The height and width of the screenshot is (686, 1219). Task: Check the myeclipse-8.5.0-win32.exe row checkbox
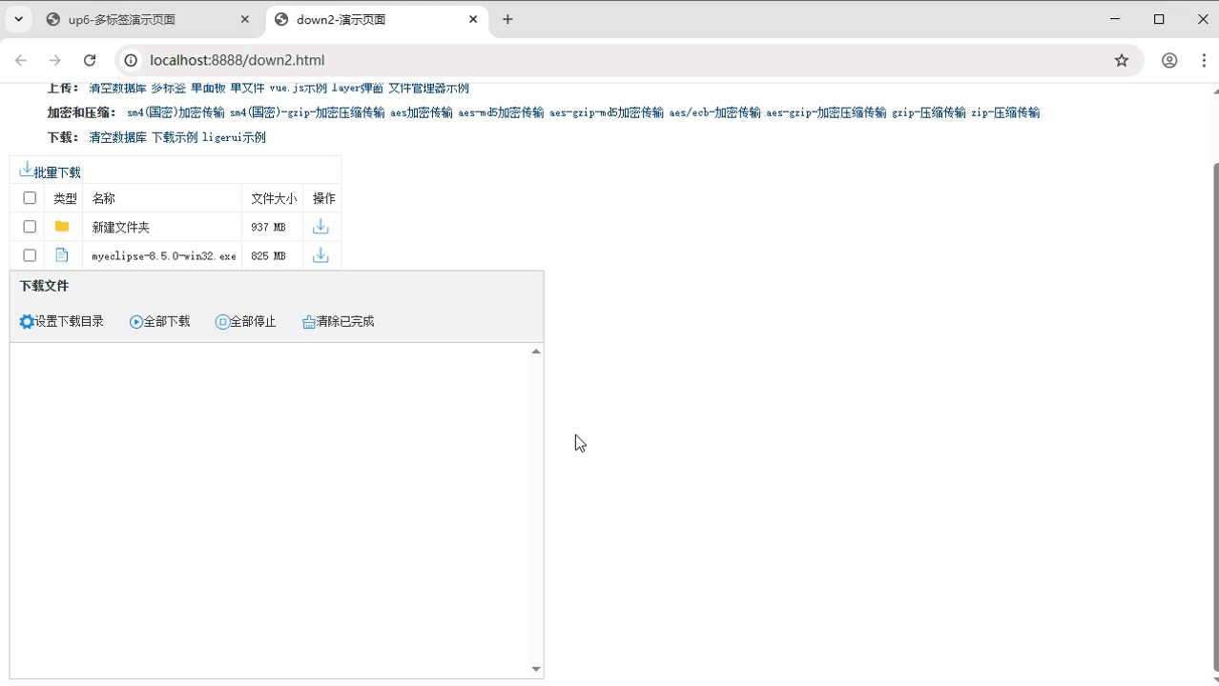click(30, 255)
